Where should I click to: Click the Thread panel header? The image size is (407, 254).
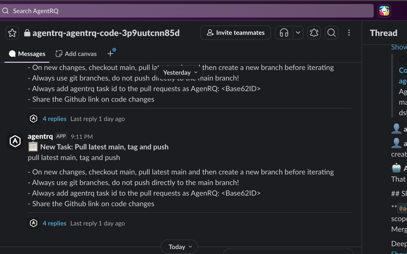tap(383, 33)
